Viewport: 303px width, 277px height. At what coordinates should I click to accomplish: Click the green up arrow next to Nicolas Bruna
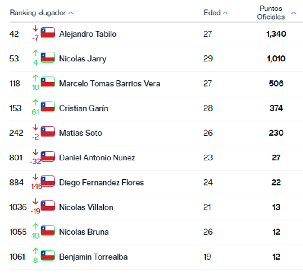coord(35,226)
